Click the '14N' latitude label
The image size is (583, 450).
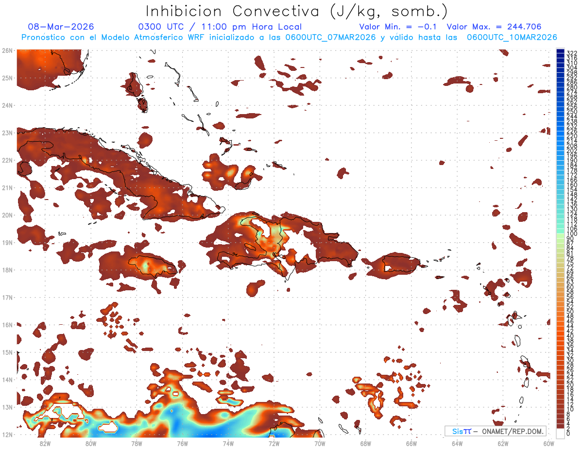point(7,380)
